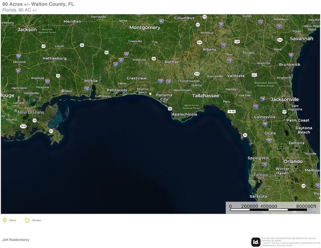Click the Okefenokee National Wildlife Refuge label
321x248 pixels.
point(261,83)
